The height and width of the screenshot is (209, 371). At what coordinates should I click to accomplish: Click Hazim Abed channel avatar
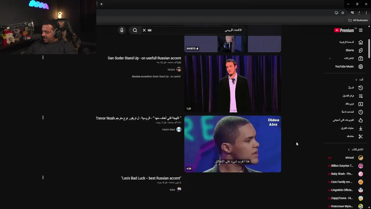click(x=179, y=129)
